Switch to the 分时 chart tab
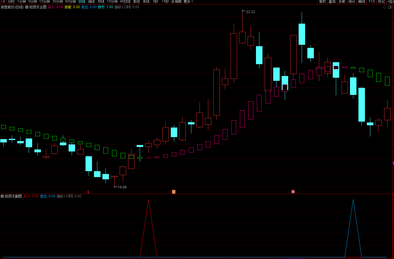The width and height of the screenshot is (394, 259). (11, 2)
